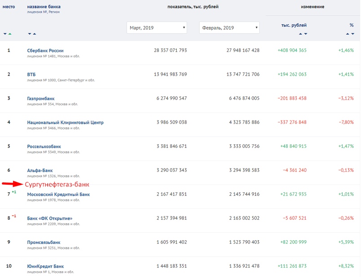Select Сбербанк February value 27 948 167 428
The image size is (362, 277).
click(243, 50)
